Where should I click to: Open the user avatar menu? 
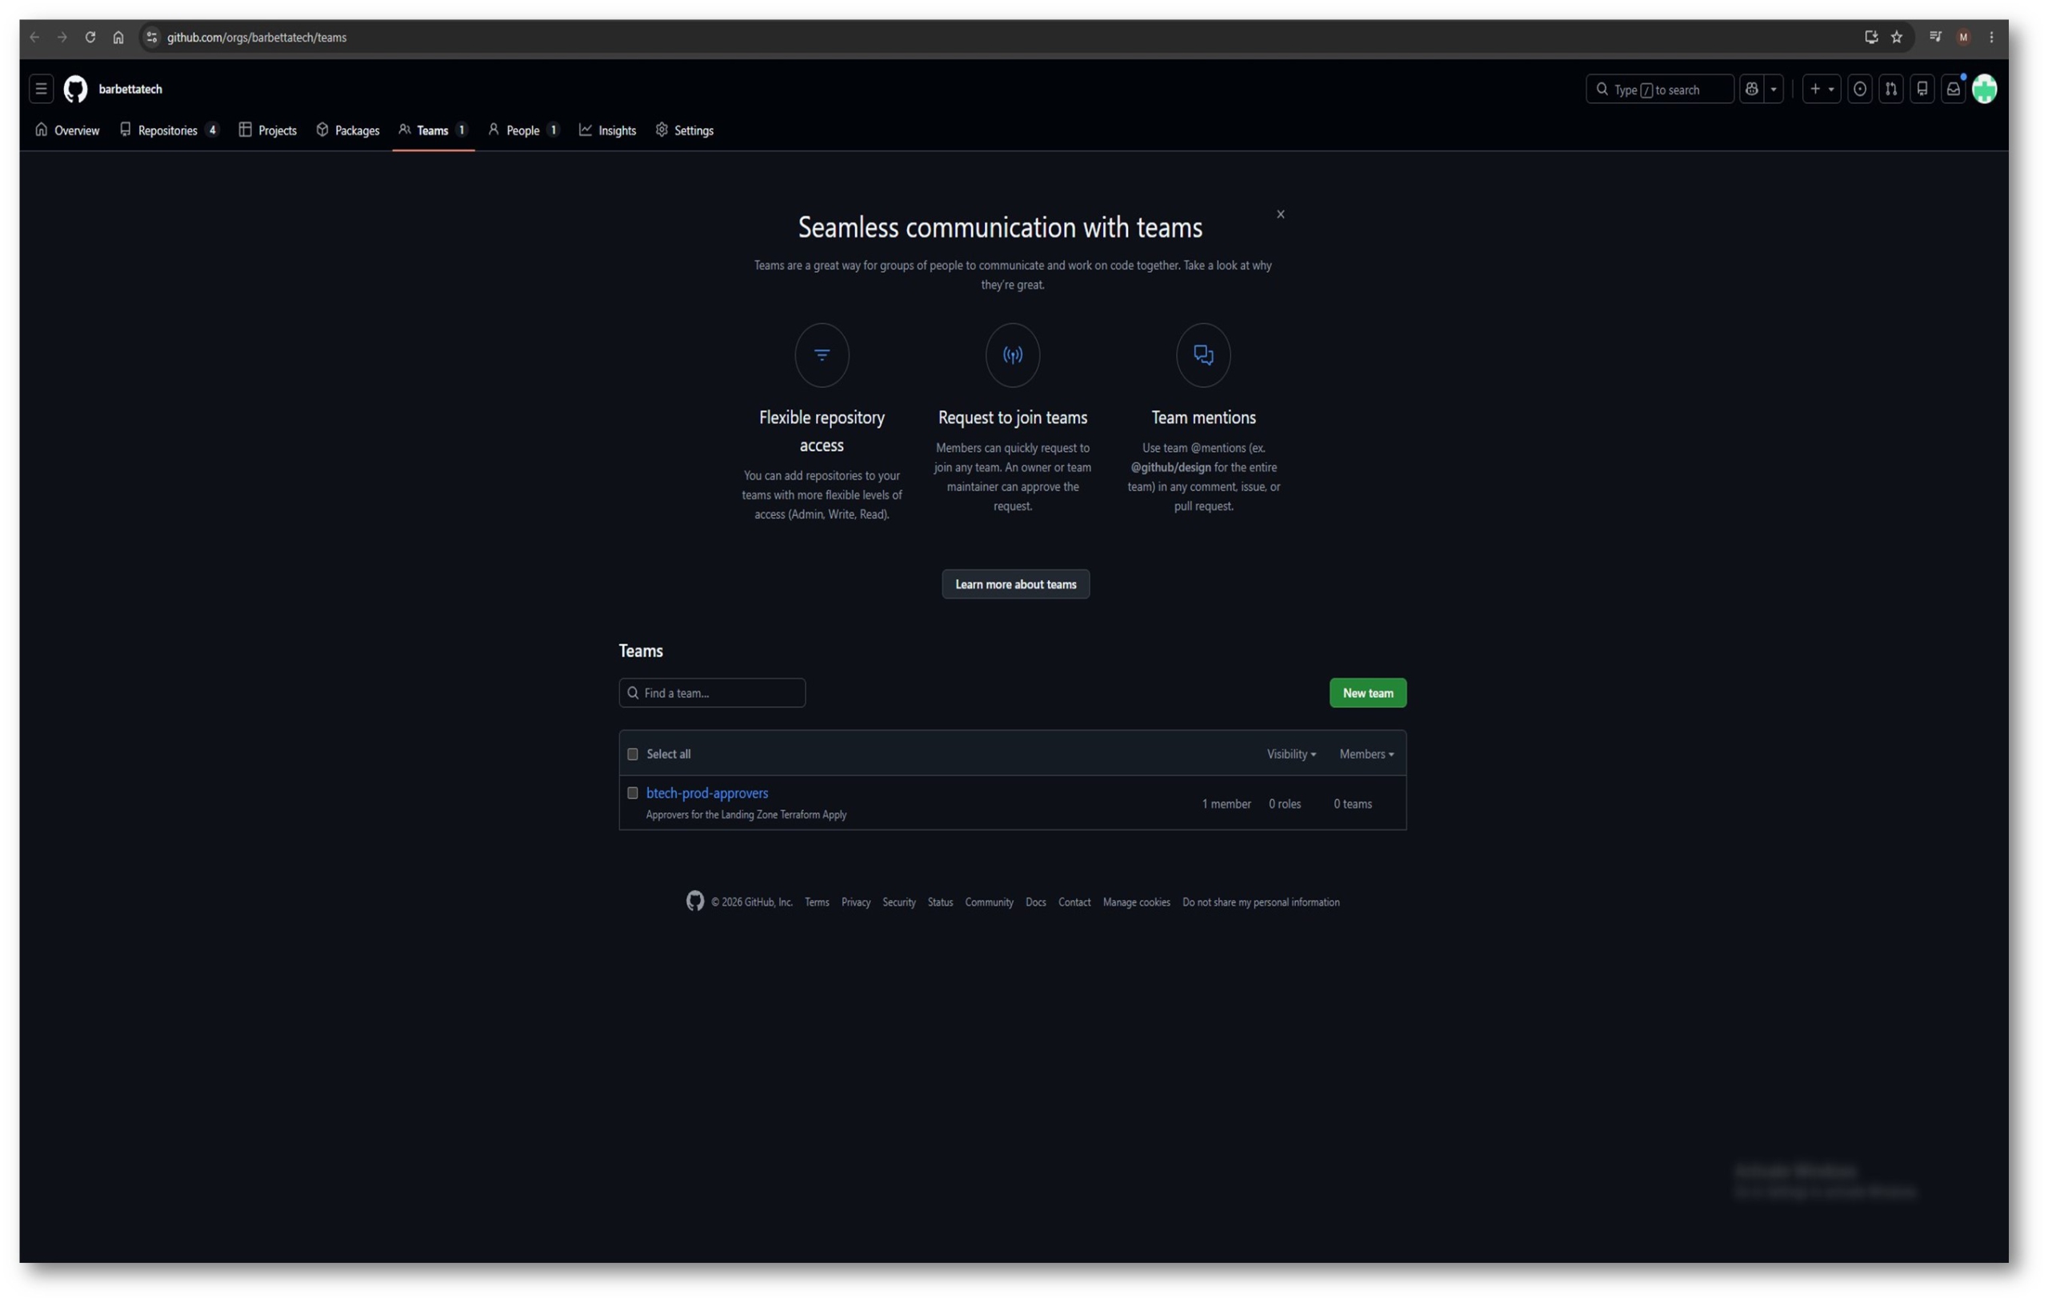tap(1984, 89)
